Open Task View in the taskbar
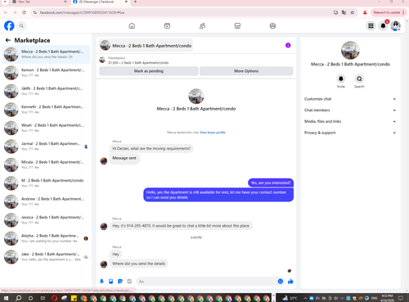This screenshot has width=409, height=302. [43, 298]
